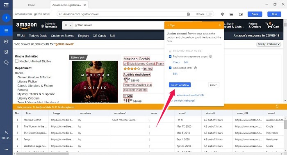The width and height of the screenshot is (287, 155).
Task: Open the chat support icon in the sidebar
Action: click(x=6, y=63)
